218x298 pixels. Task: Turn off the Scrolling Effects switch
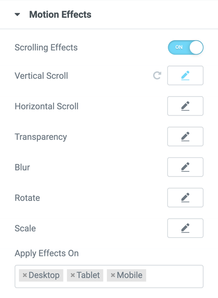coord(185,48)
